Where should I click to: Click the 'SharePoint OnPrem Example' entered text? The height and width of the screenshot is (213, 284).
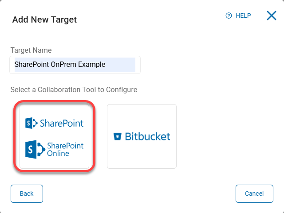[x=60, y=65]
